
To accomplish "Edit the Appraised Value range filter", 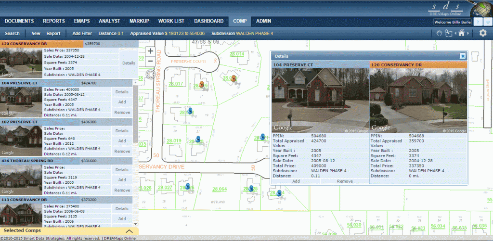I will [168, 33].
